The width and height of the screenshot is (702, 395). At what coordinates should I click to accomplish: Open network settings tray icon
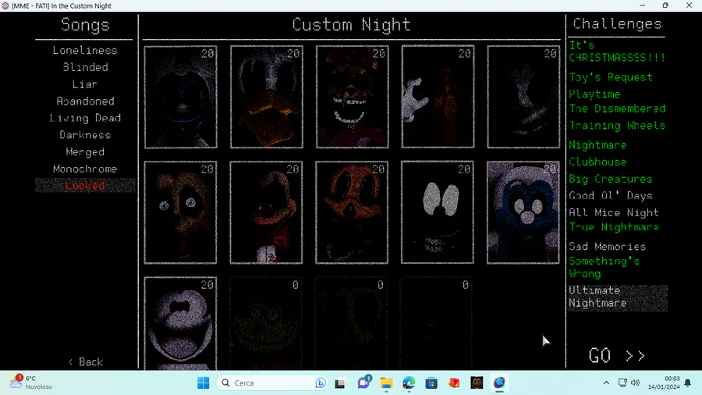pos(622,383)
